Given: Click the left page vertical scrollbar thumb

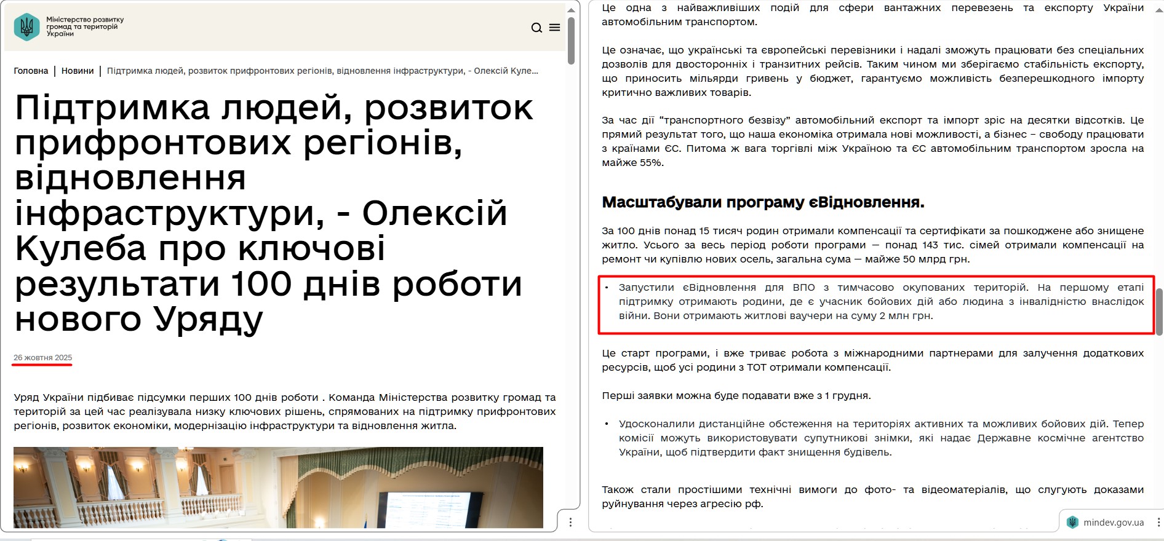Looking at the screenshot, I should pyautogui.click(x=571, y=41).
